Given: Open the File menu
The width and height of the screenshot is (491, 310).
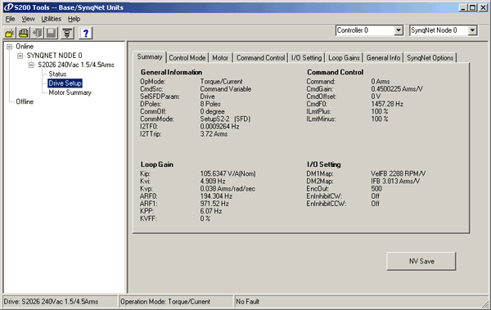Looking at the screenshot, I should point(11,19).
